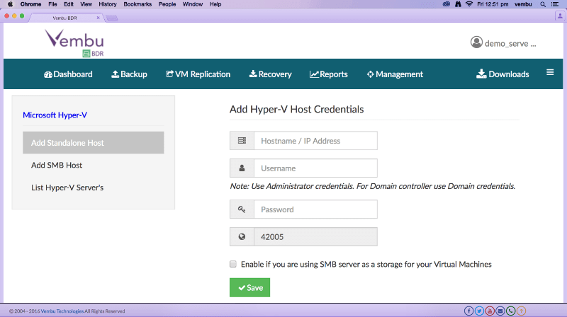Select the Vembu BDR browser tab
The image size is (567, 317).
(x=65, y=18)
